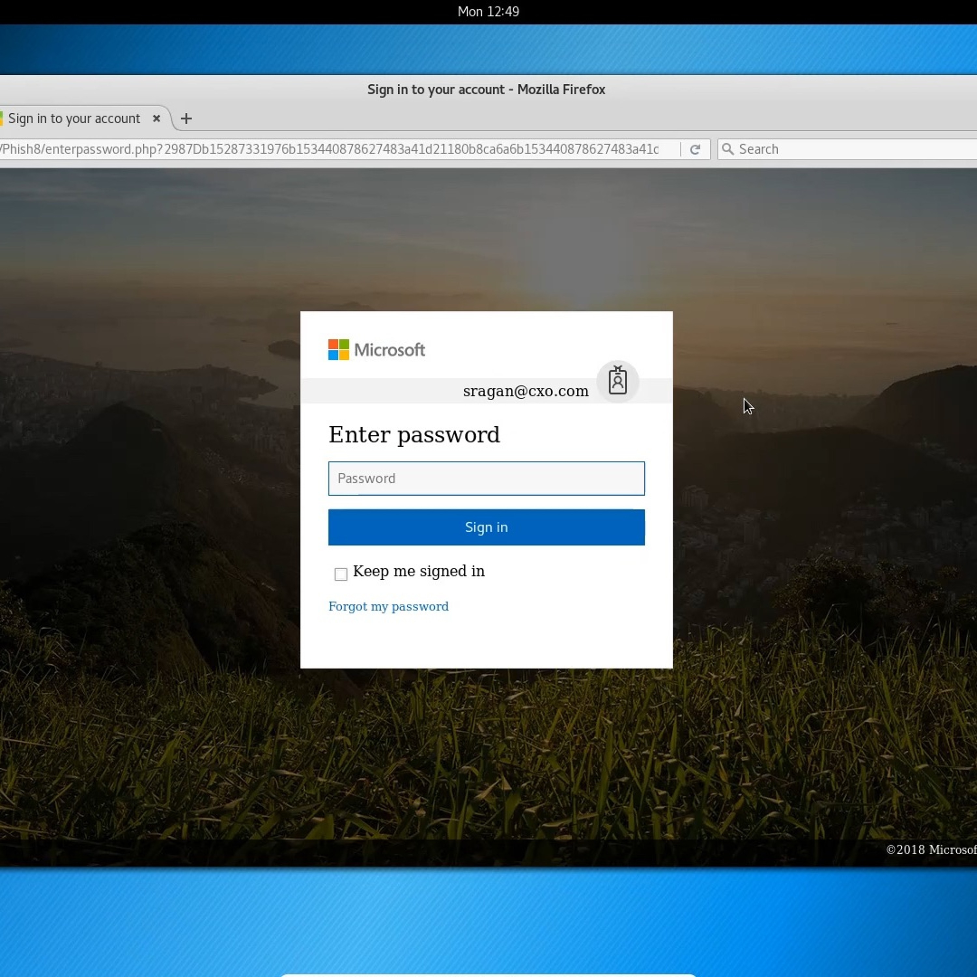
Task: Click the Microsoft logo in the login card
Action: (x=377, y=349)
